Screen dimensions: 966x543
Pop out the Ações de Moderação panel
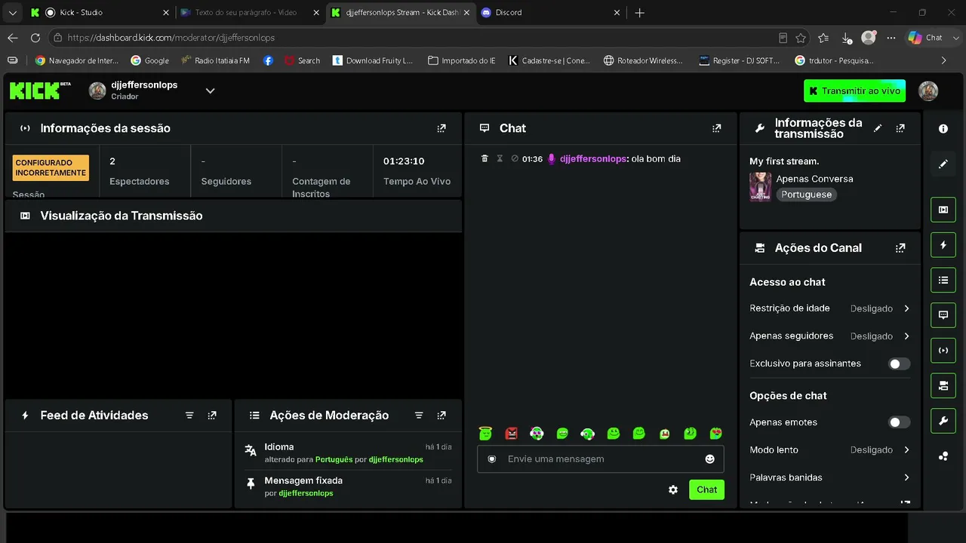[x=441, y=416]
